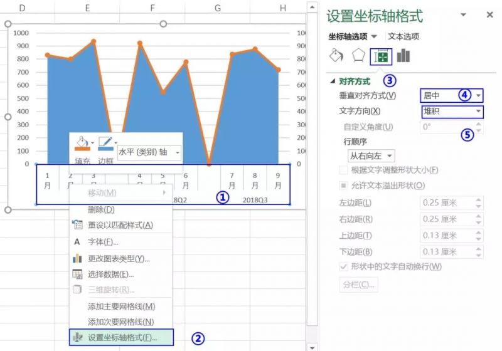502x351 pixels.
Task: Click the 2018Q3 axis label
Action: click(x=255, y=200)
